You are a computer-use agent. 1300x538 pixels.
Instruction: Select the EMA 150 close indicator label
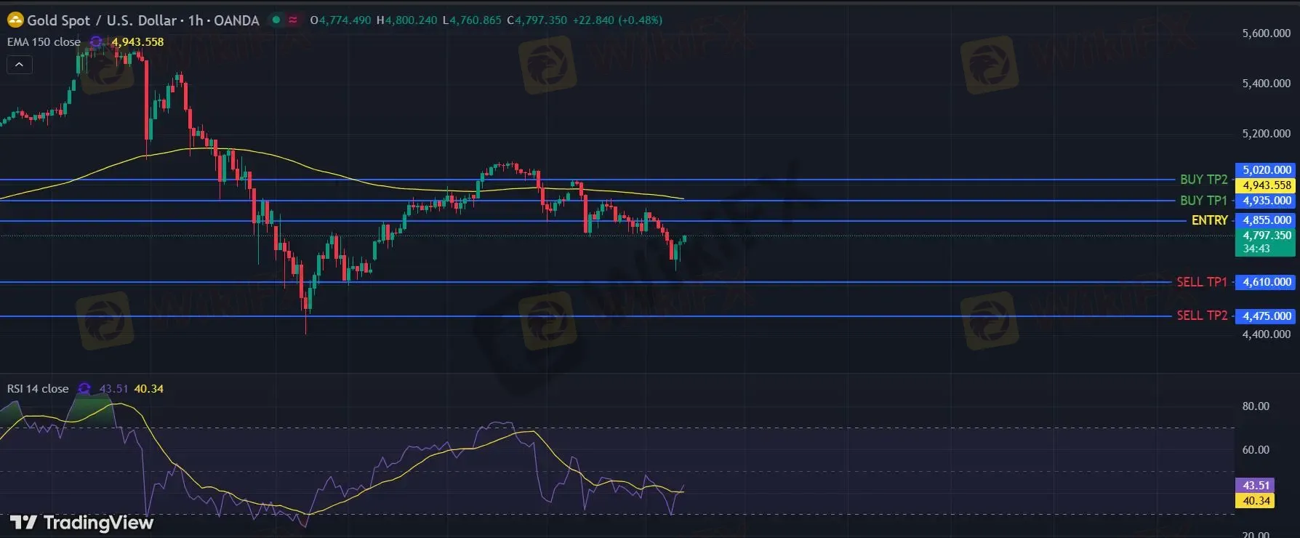click(44, 42)
